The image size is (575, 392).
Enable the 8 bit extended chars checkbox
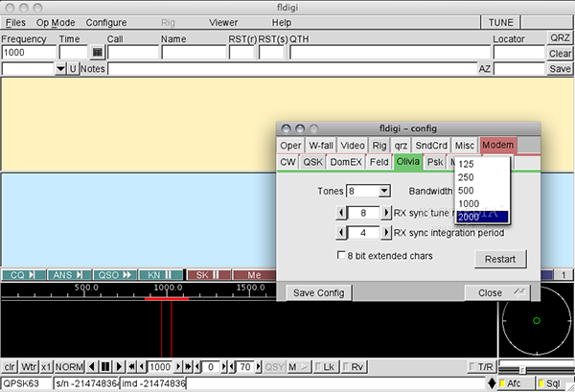(x=341, y=255)
